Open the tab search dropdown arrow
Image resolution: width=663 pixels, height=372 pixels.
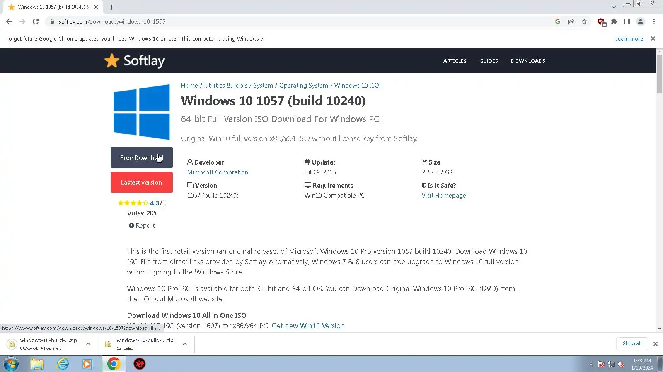point(614,7)
